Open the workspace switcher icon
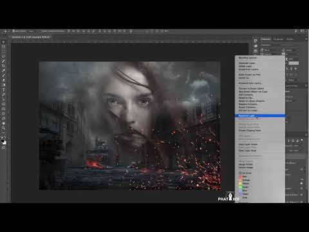309x232 pixels. click(x=302, y=31)
